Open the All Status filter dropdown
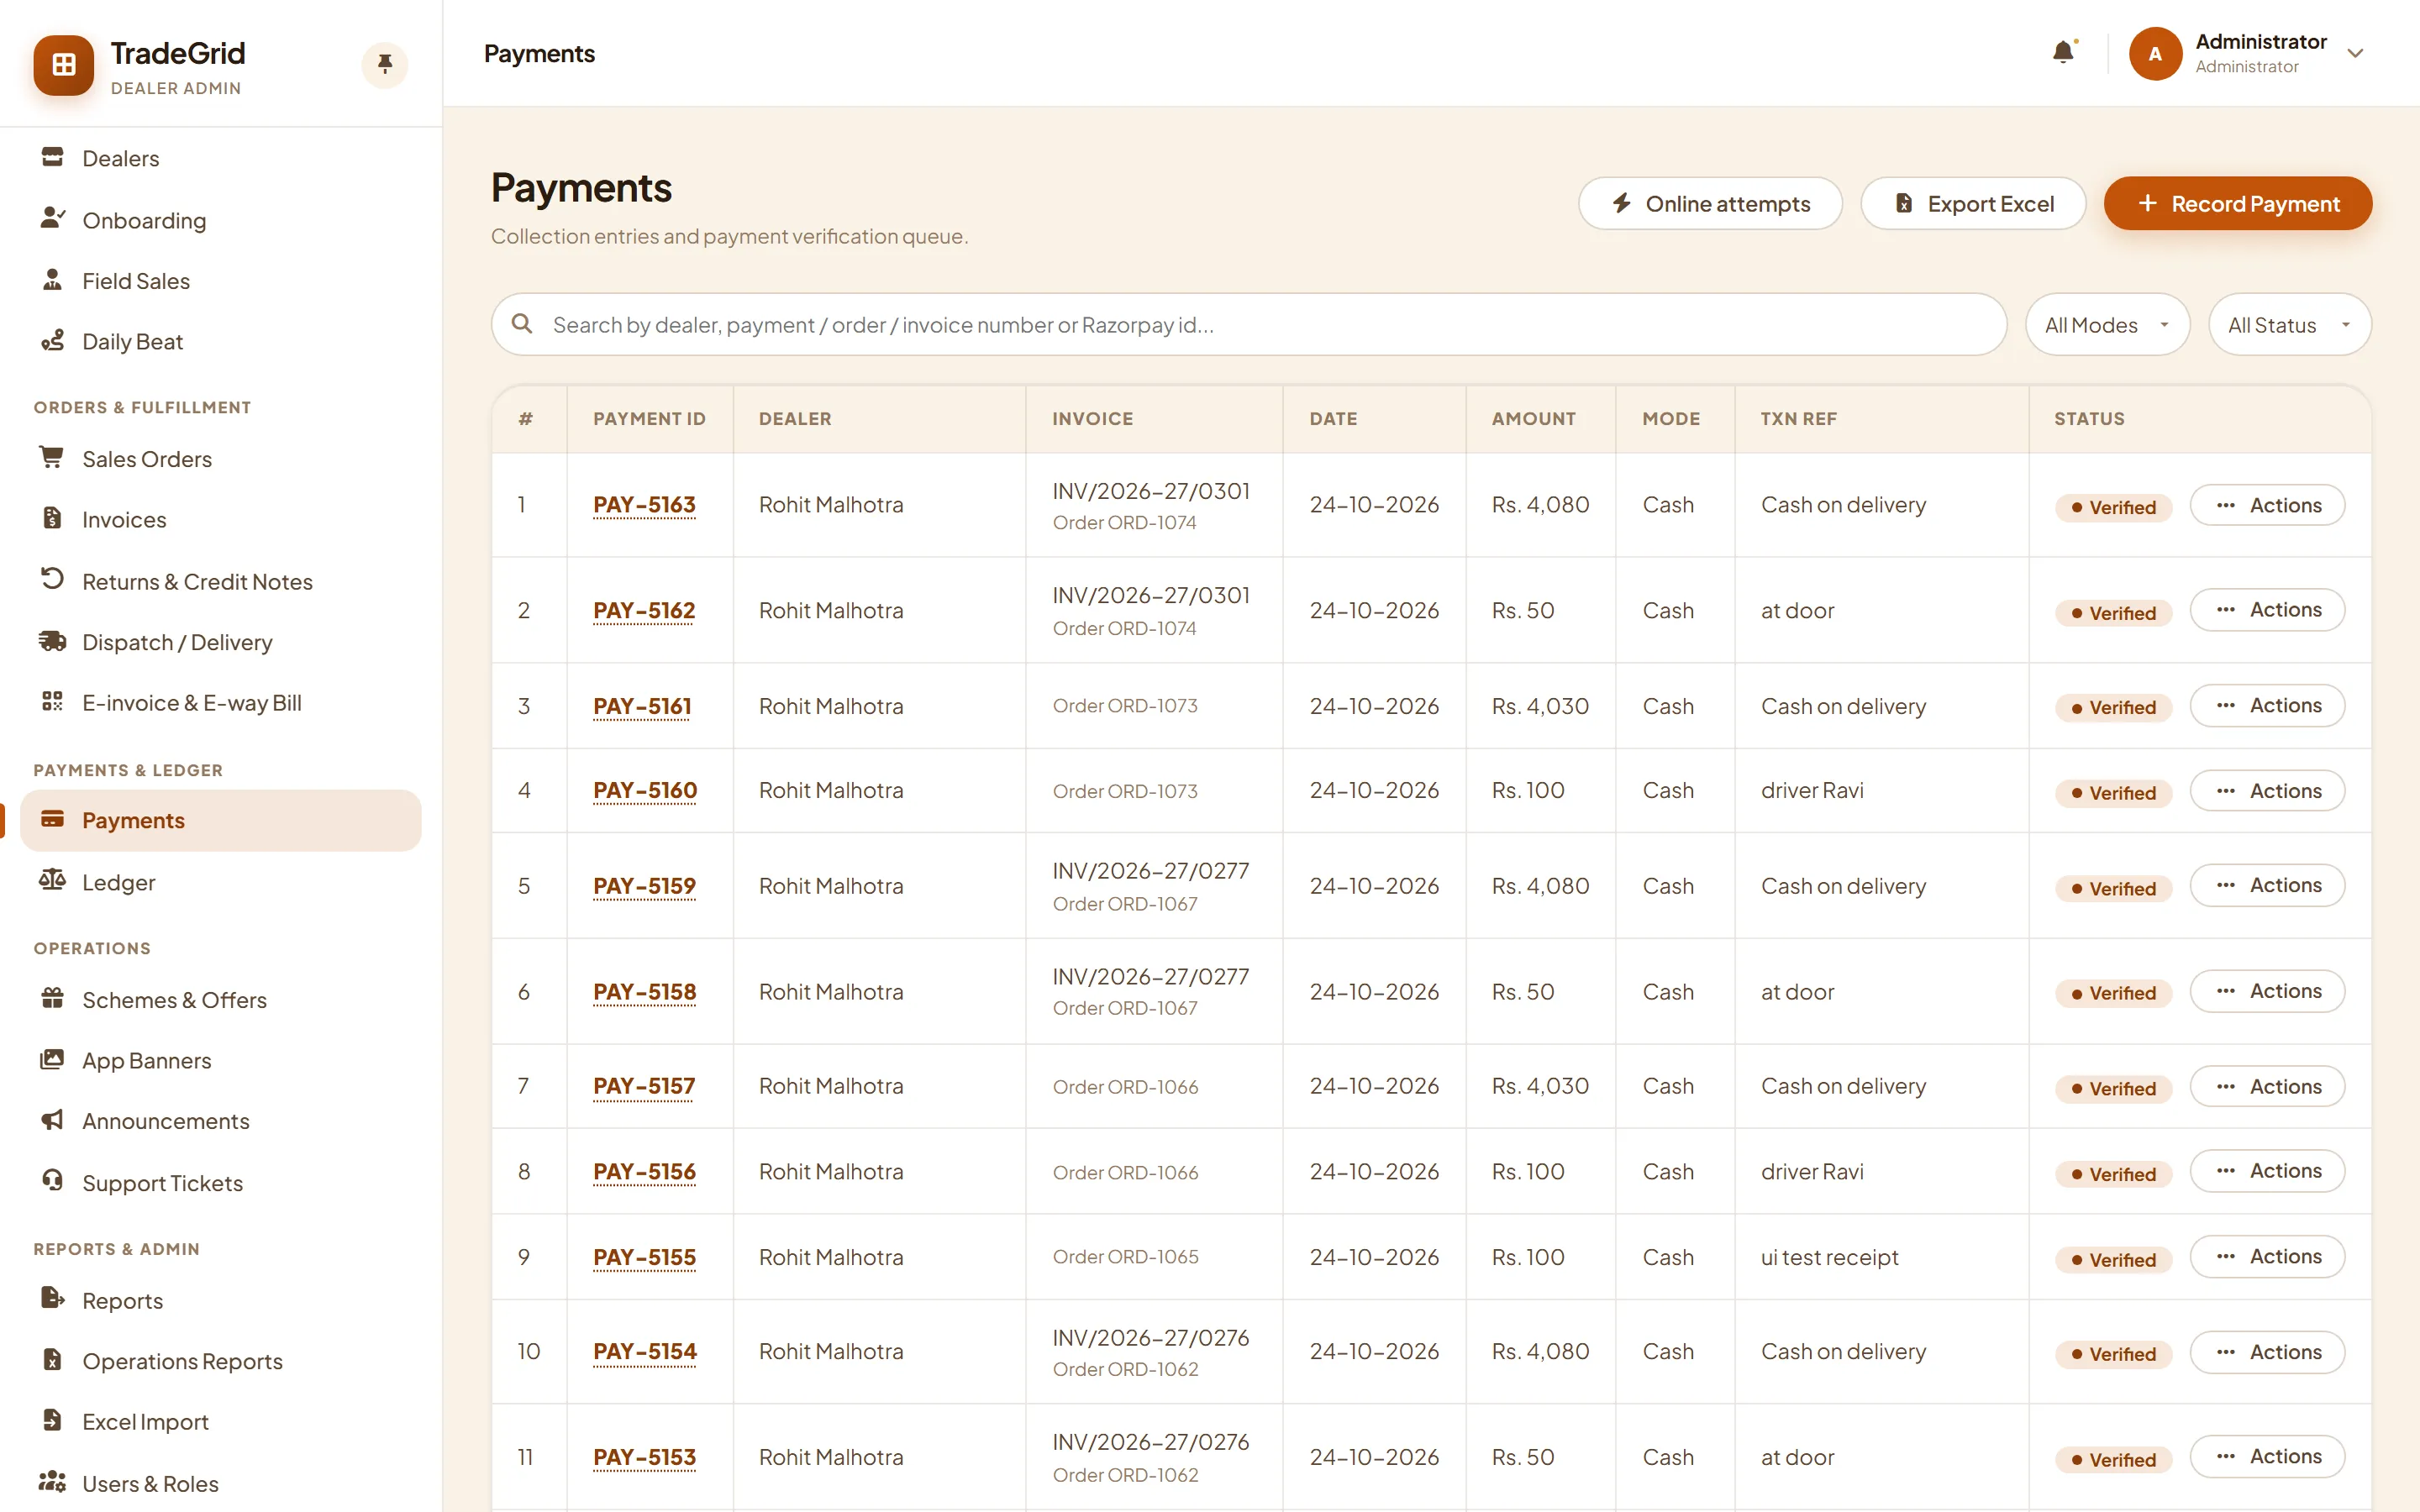This screenshot has width=2420, height=1512. coord(2290,324)
